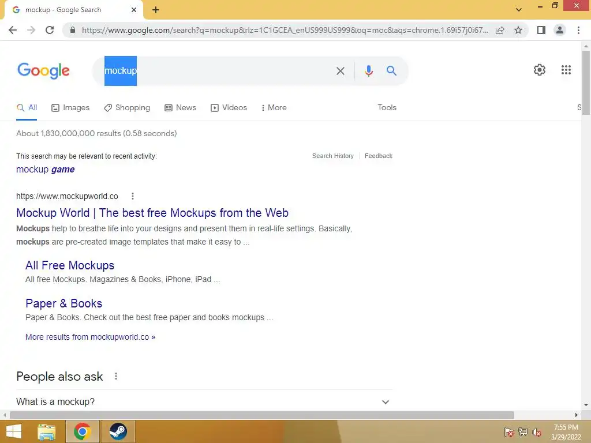Clear the search box with the X icon
The height and width of the screenshot is (443, 591).
pos(341,71)
